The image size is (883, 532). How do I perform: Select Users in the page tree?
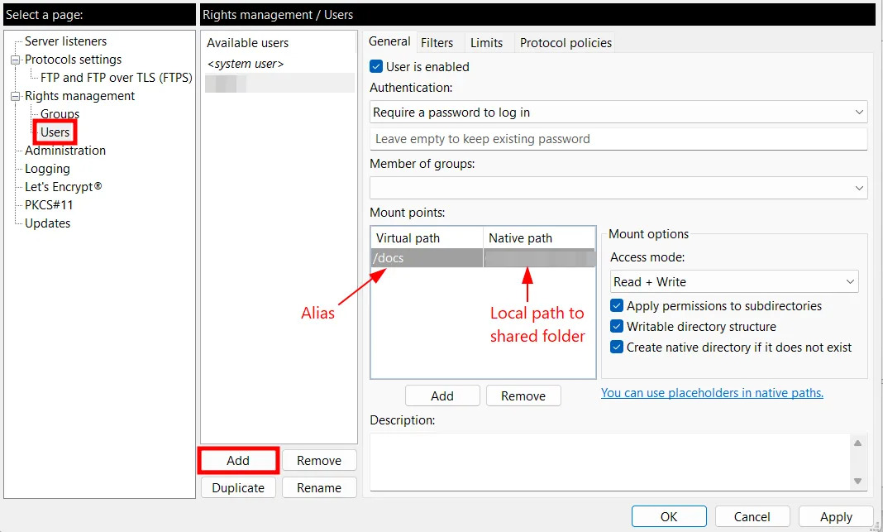tap(55, 132)
